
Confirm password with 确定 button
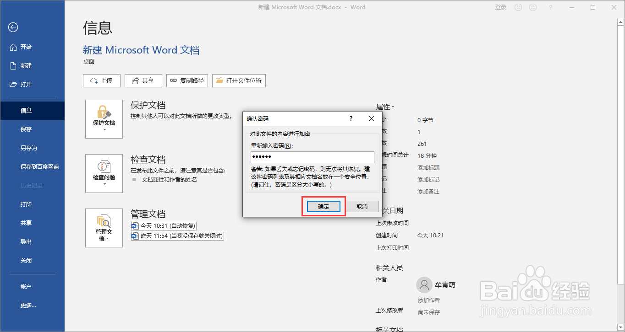323,207
